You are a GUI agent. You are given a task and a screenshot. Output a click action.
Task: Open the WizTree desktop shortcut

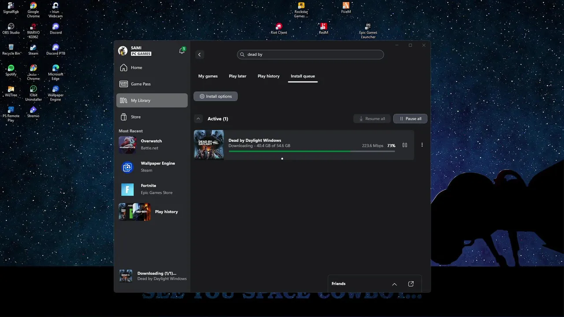11,92
